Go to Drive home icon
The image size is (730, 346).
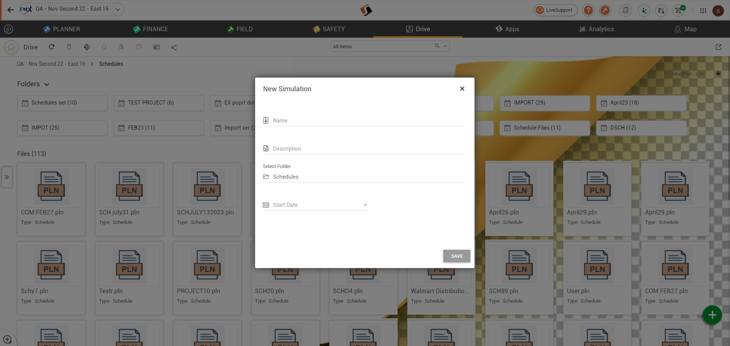[x=11, y=47]
